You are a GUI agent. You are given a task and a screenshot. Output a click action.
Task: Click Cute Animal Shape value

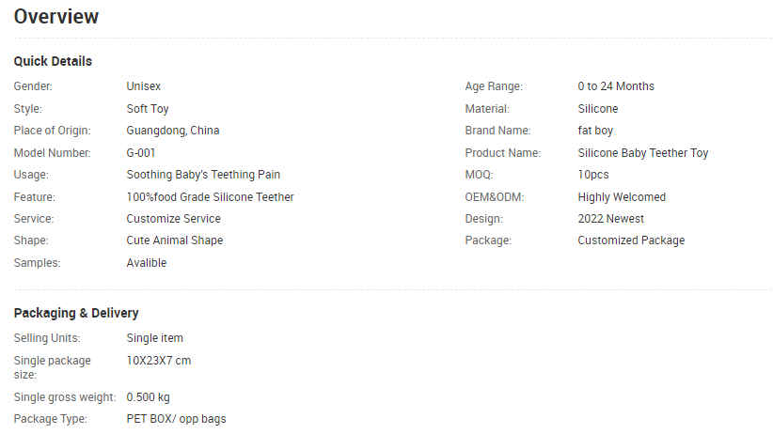pos(175,240)
